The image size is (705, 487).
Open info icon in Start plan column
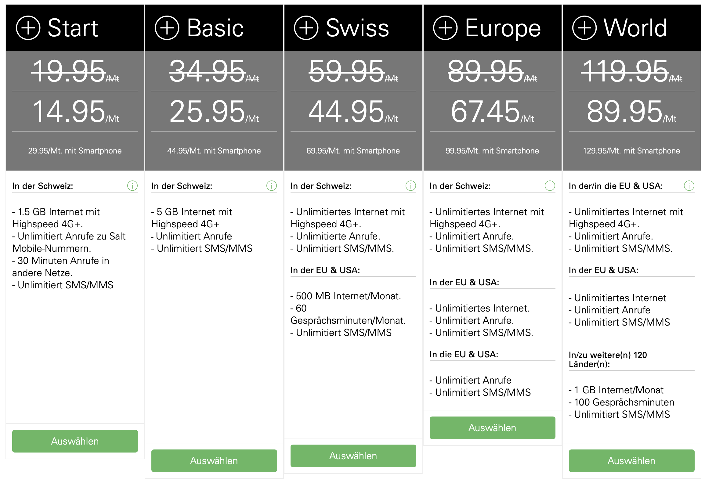click(x=132, y=186)
